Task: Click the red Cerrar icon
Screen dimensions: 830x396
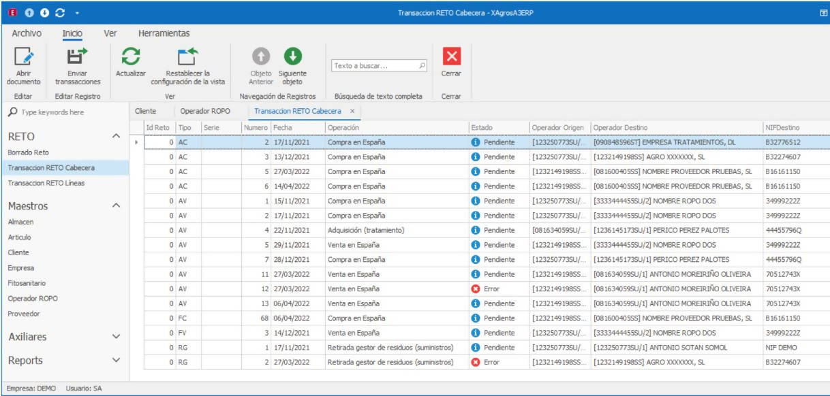Action: (450, 56)
